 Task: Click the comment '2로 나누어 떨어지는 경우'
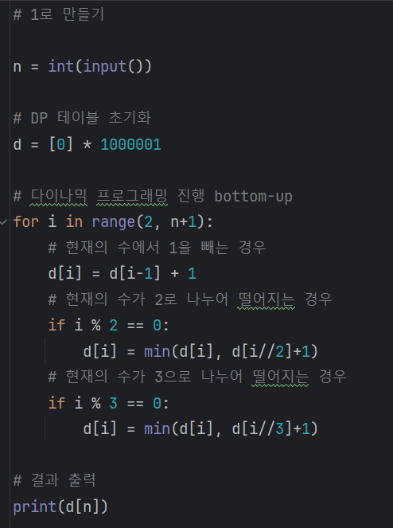pyautogui.click(x=243, y=299)
